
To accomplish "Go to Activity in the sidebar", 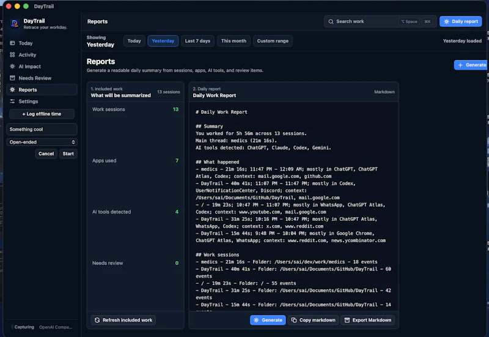I will 42,54.
